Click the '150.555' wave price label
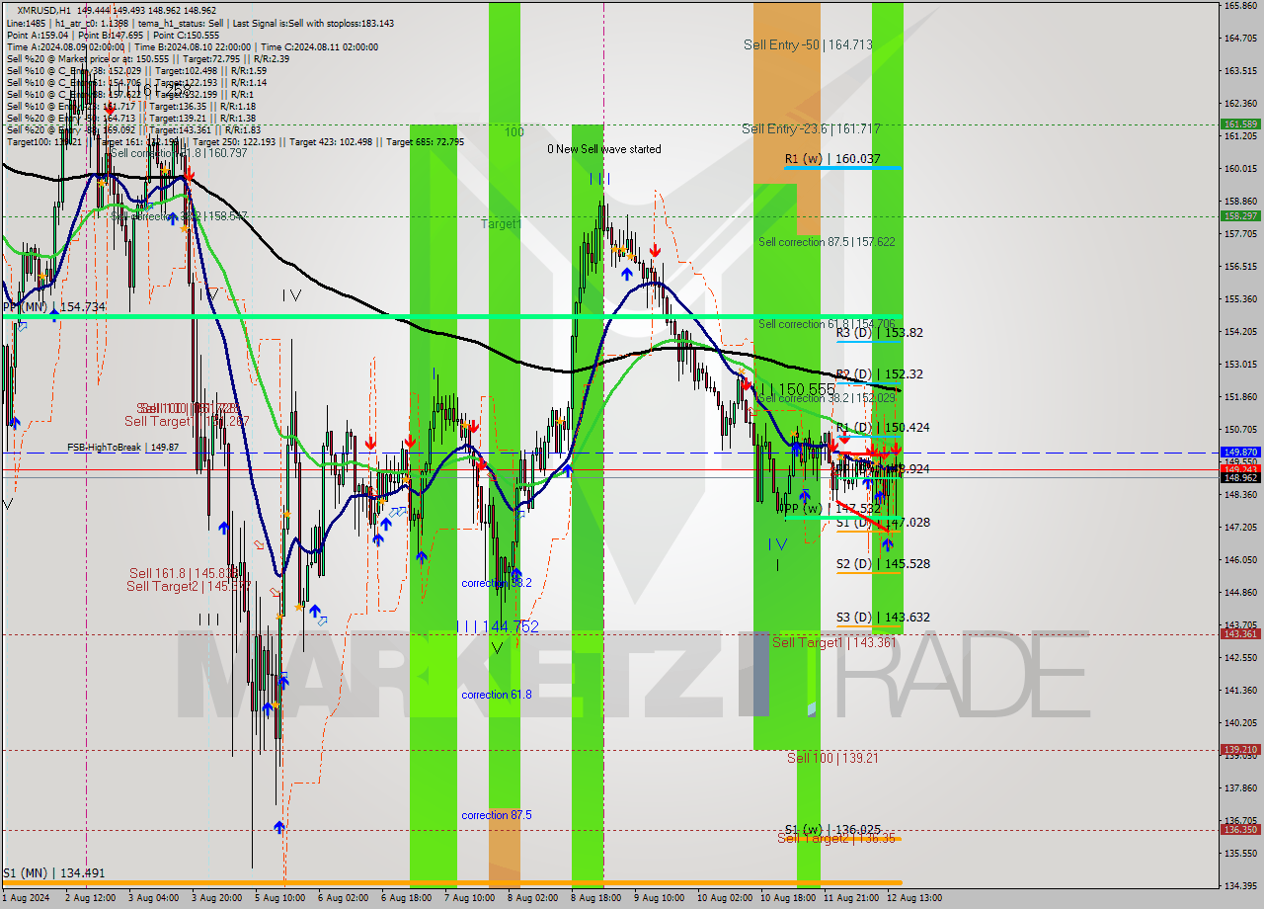The height and width of the screenshot is (909, 1264). pyautogui.click(x=807, y=390)
